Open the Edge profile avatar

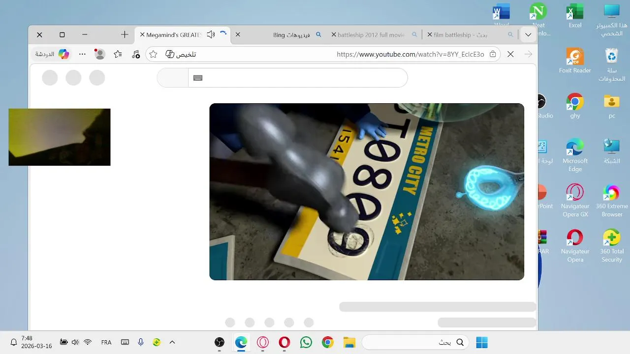(100, 54)
